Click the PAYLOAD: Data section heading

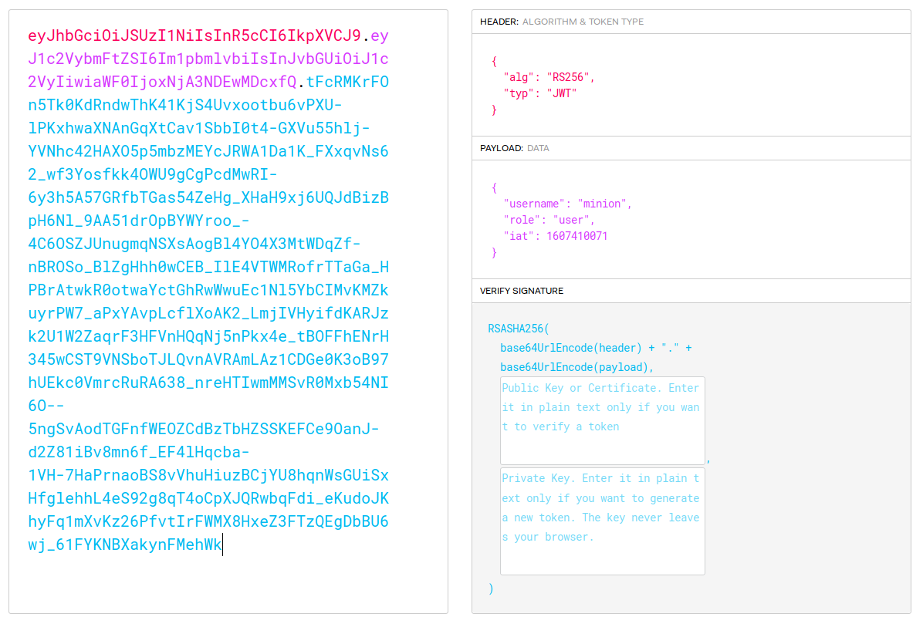tap(514, 148)
